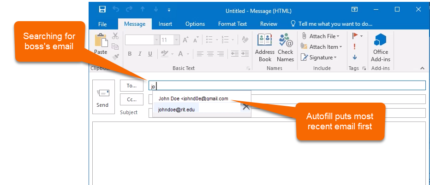430x185 pixels.
Task: Open the Format Text tab
Action: pos(232,24)
